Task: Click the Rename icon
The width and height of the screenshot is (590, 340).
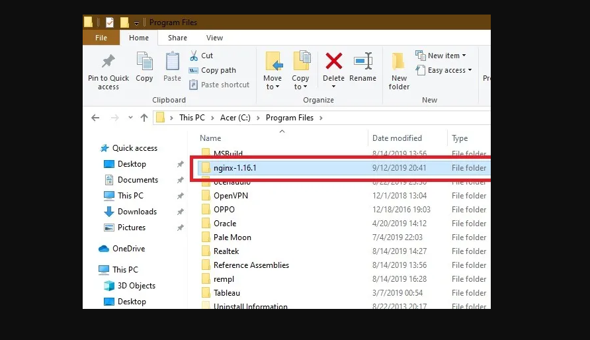Action: [x=362, y=62]
